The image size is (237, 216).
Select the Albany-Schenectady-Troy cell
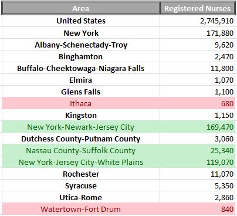[81, 45]
